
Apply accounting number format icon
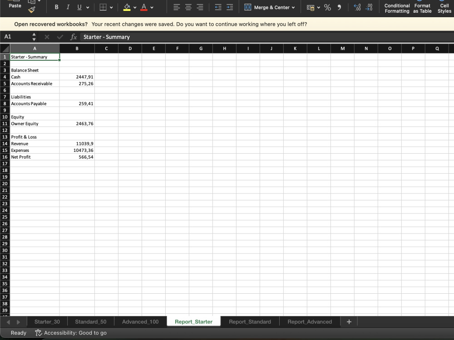point(311,8)
